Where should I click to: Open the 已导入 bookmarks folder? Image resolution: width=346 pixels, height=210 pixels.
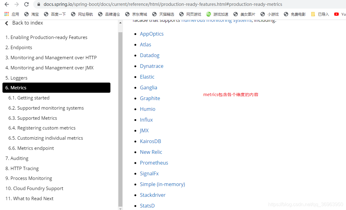(319, 14)
